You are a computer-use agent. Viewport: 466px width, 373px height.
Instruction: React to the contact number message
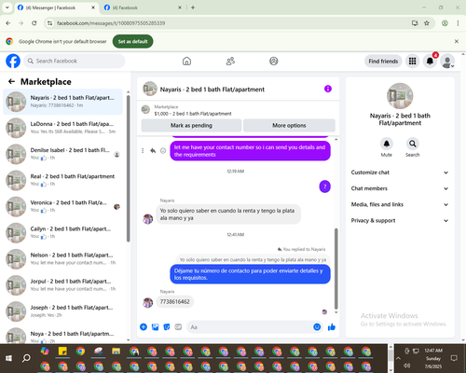pos(163,150)
